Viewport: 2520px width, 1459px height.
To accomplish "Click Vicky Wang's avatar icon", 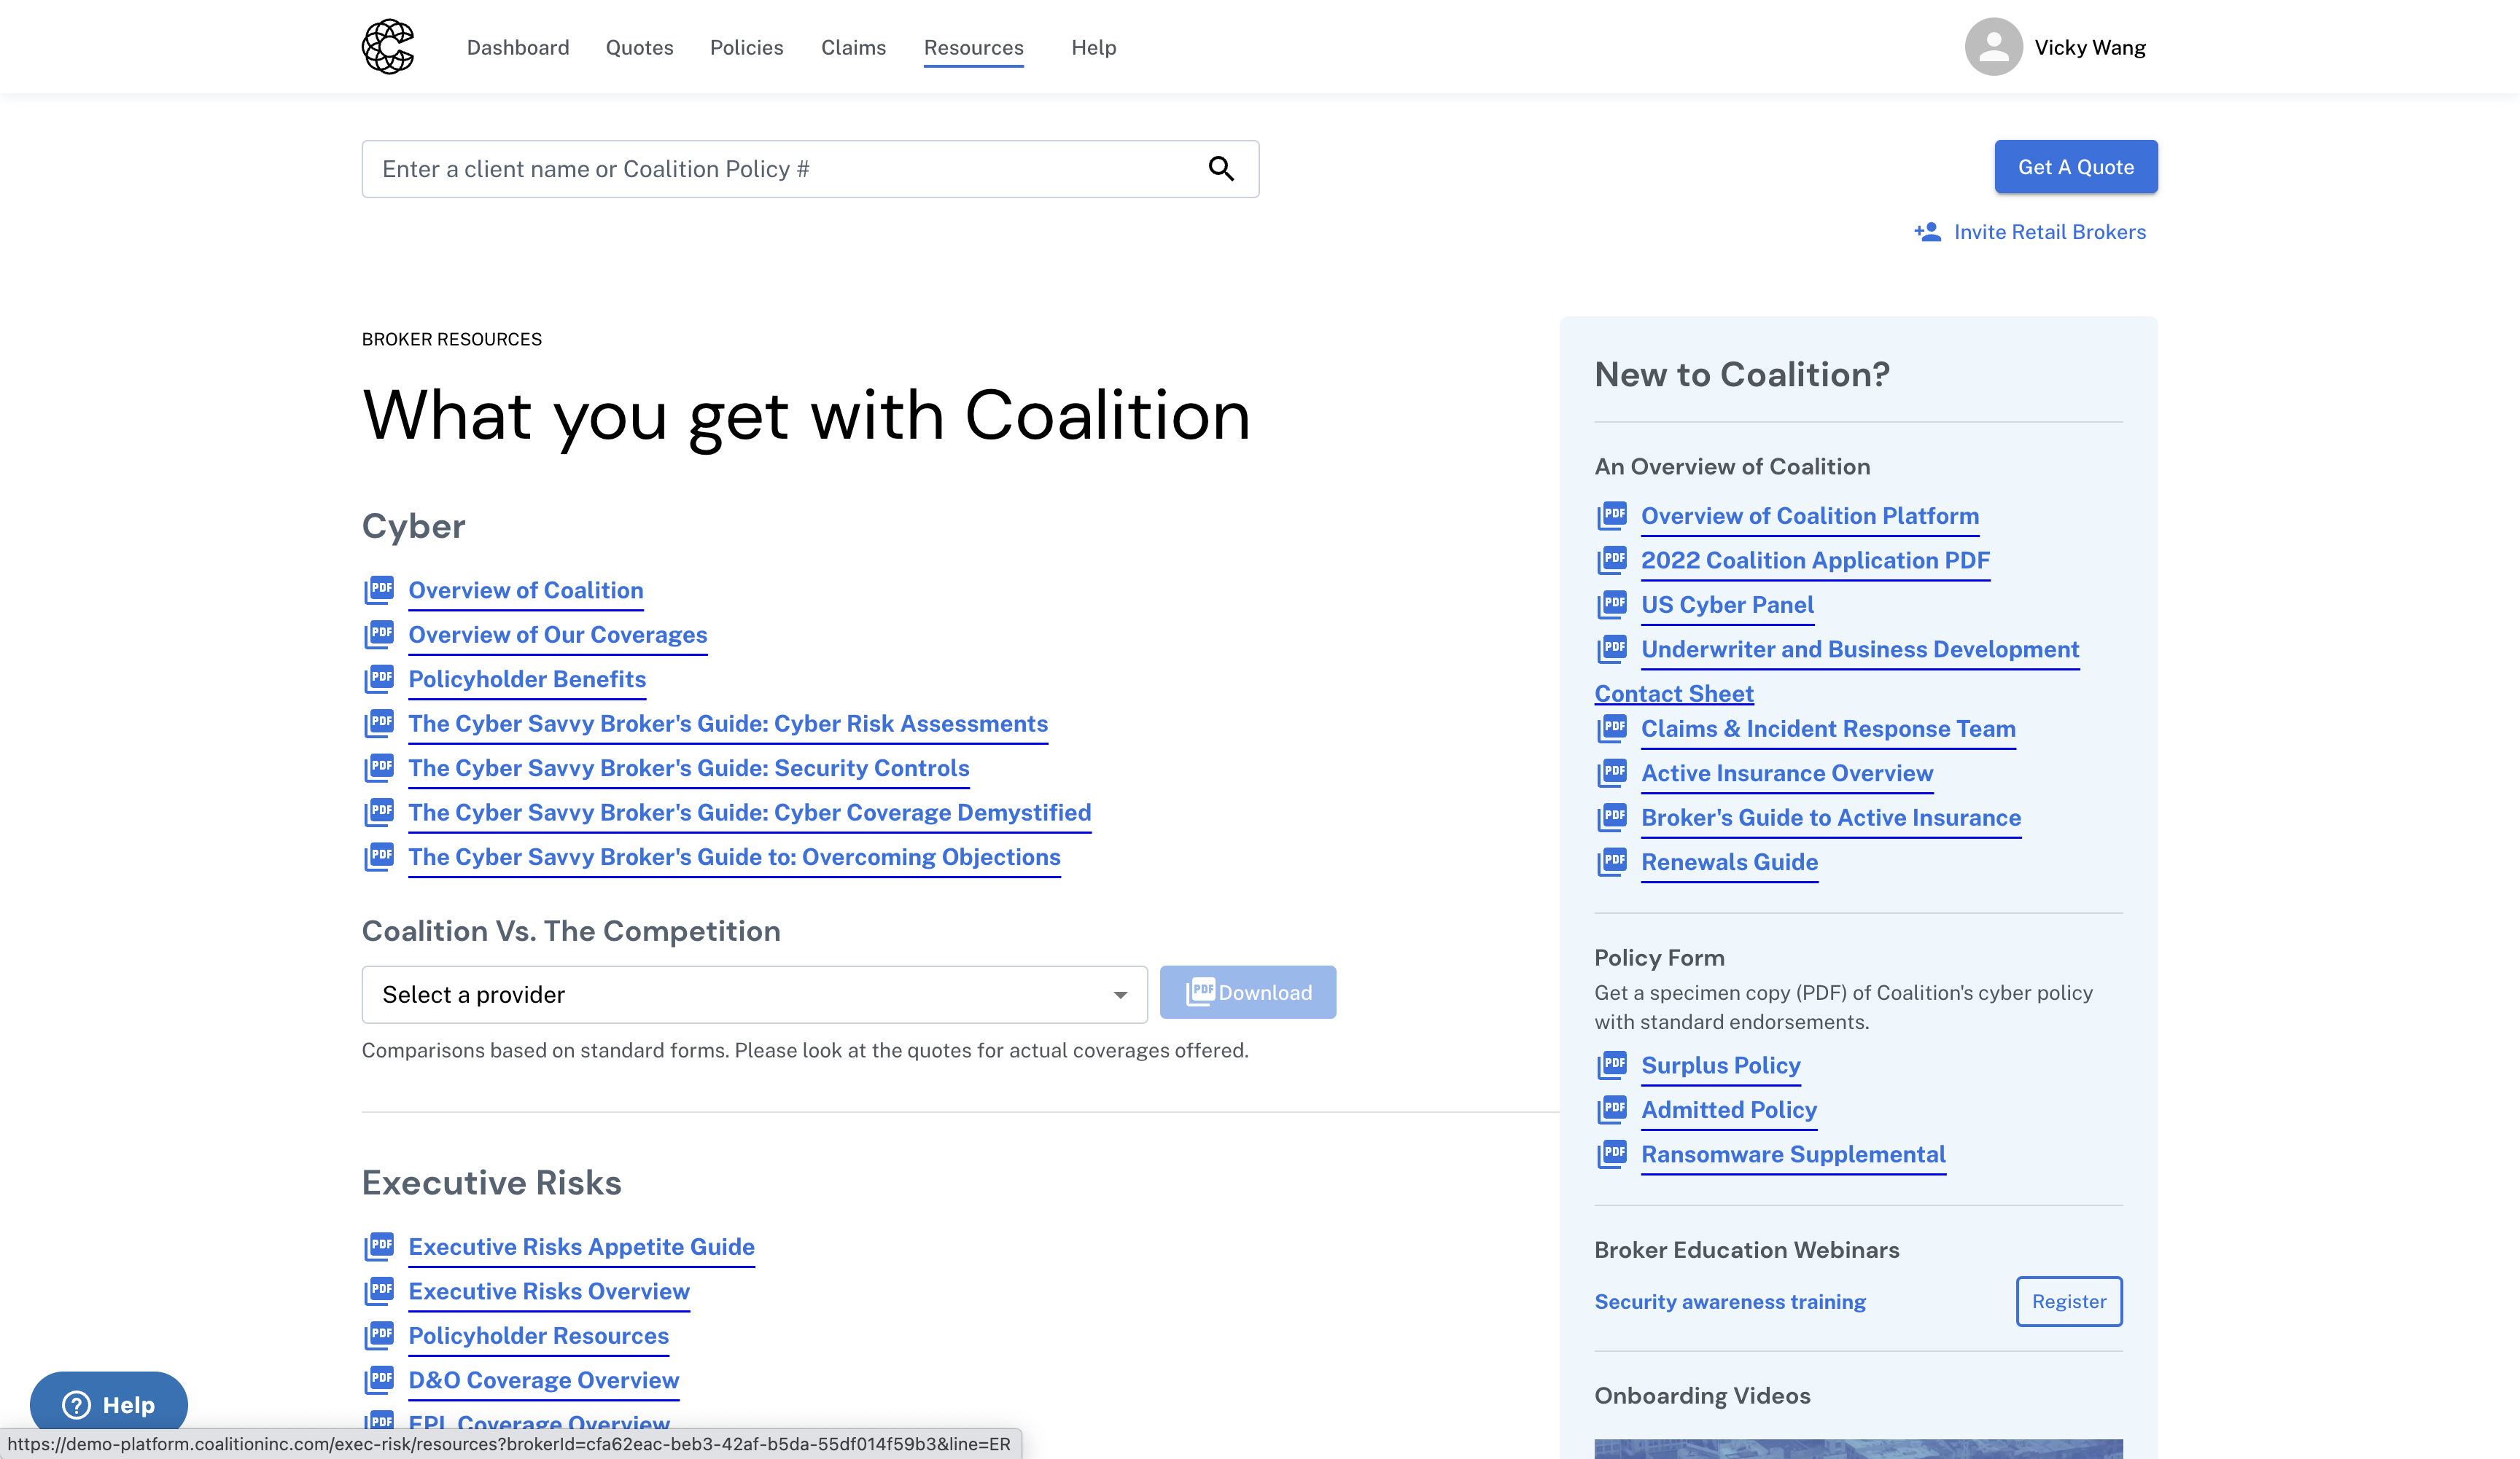I will [1993, 47].
